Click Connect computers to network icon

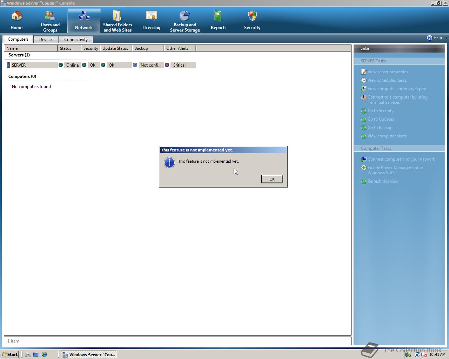click(364, 159)
